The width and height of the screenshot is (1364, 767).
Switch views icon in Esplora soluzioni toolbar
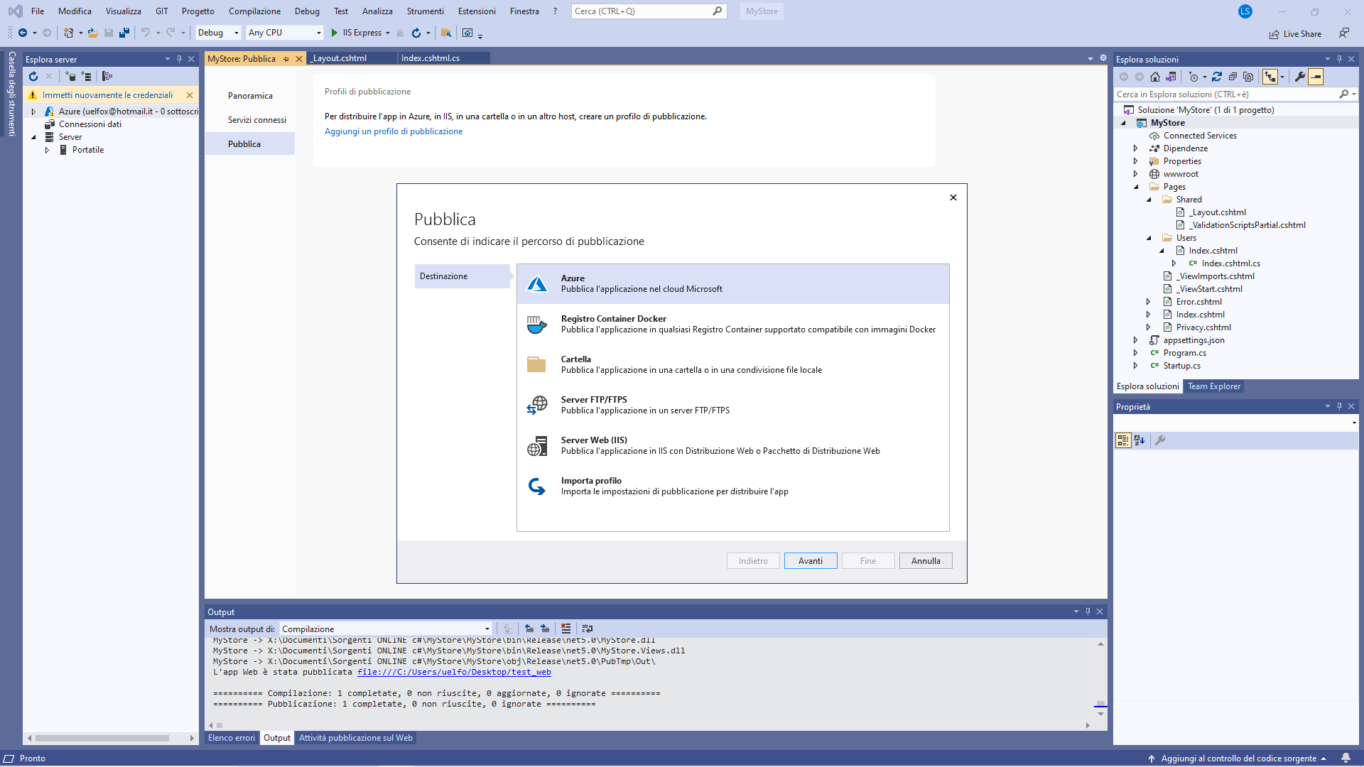(1171, 77)
